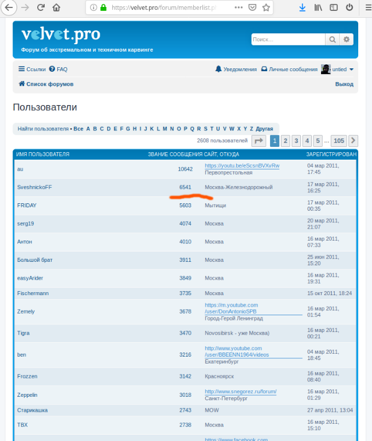Bookmark this page with the star icon
372x441 pixels.
tap(267, 8)
